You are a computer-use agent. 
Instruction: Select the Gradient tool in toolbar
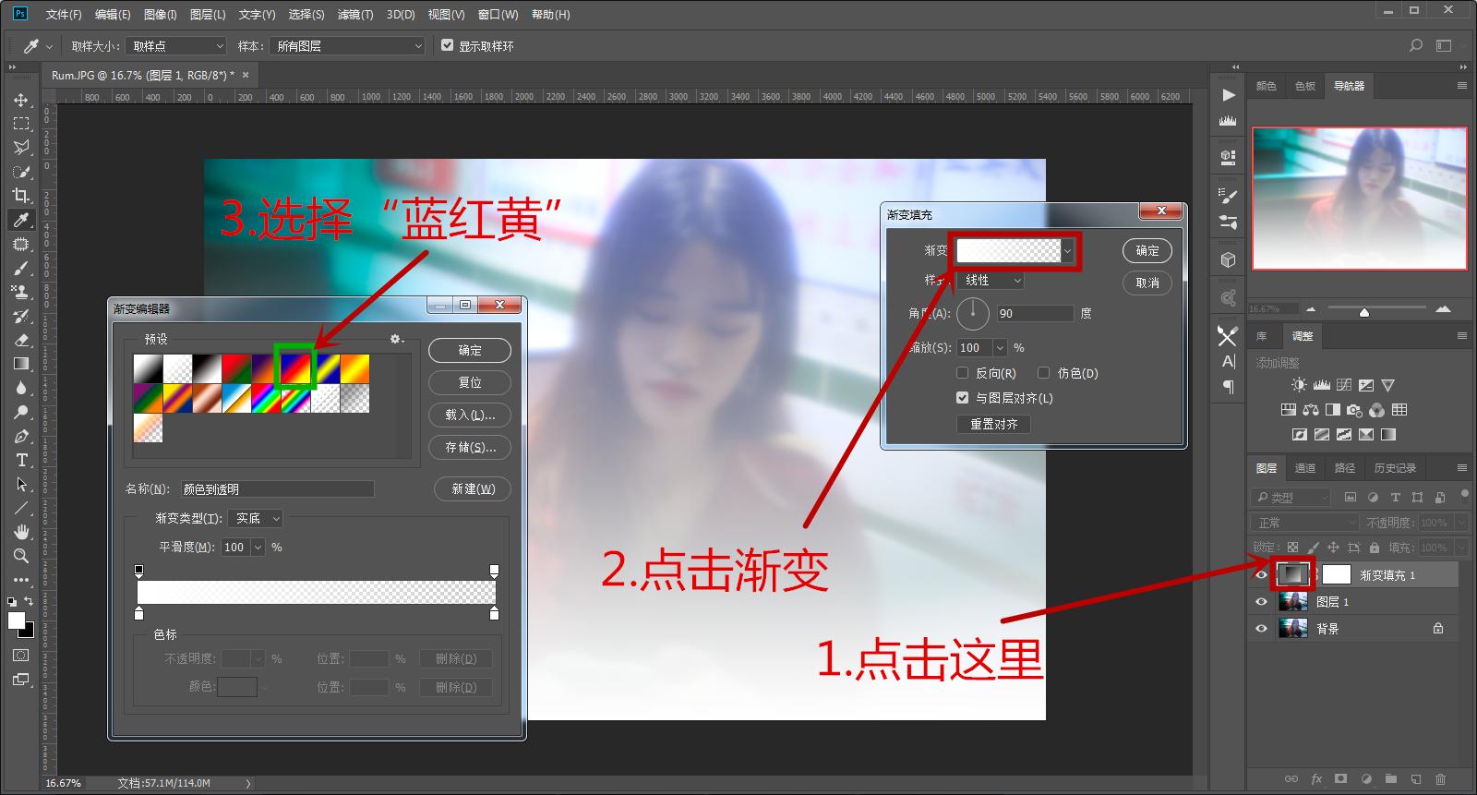[x=20, y=364]
